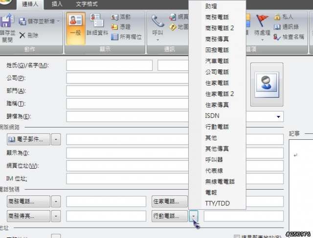
Task: Click the contact picture placeholder
Action: pyautogui.click(x=267, y=85)
